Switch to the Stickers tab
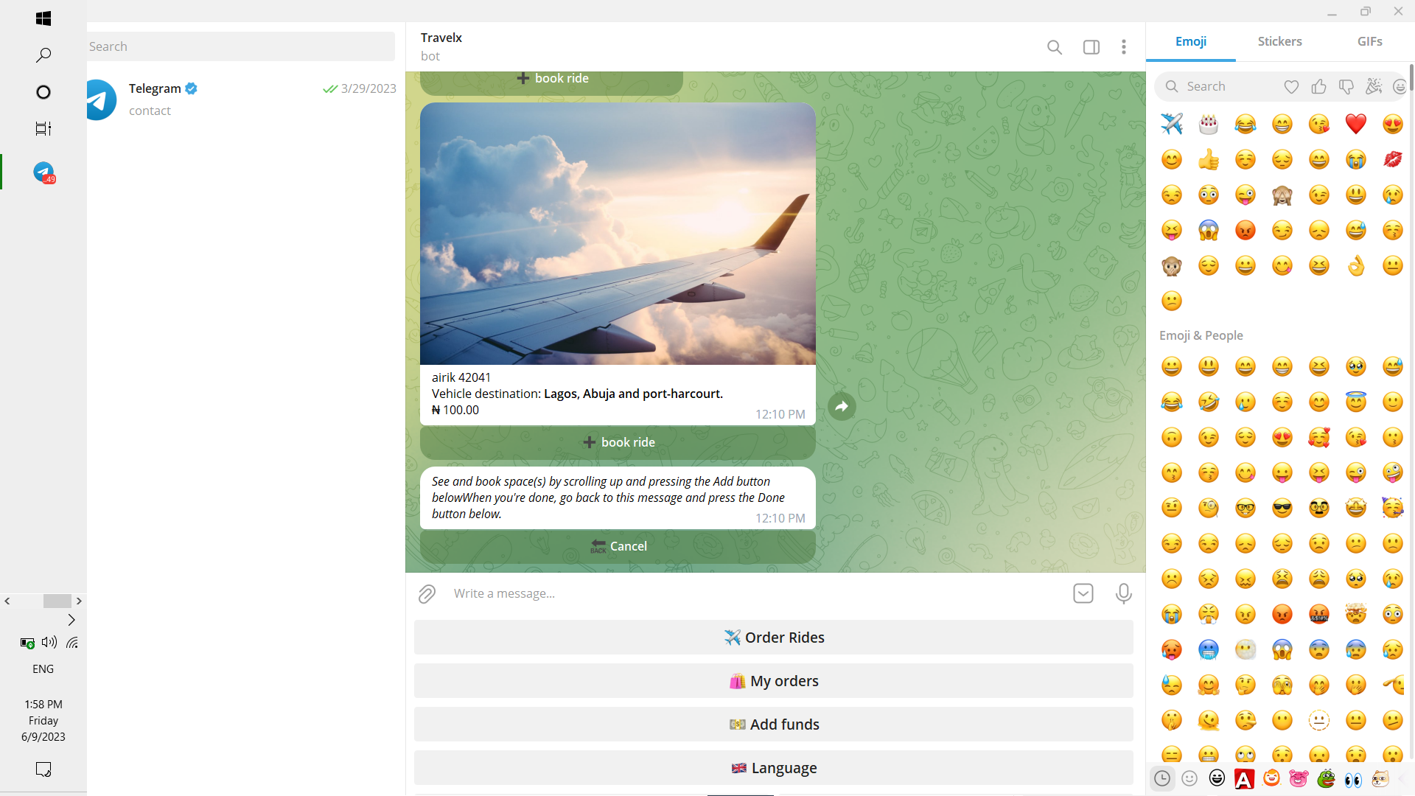This screenshot has height=796, width=1415. [x=1279, y=42]
